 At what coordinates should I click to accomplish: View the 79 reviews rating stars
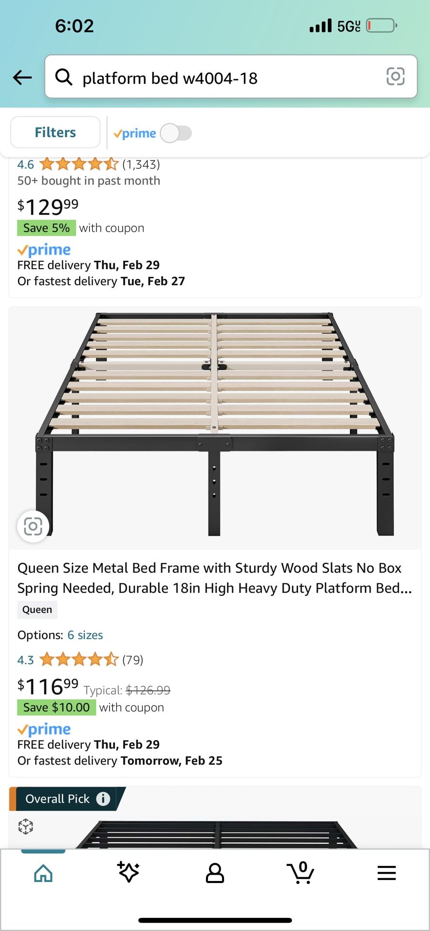coord(79,660)
